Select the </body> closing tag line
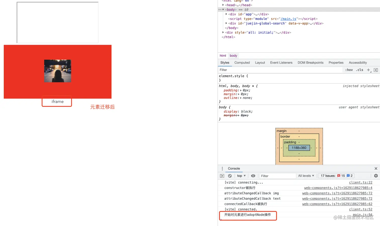The height and width of the screenshot is (226, 380). pos(231,28)
